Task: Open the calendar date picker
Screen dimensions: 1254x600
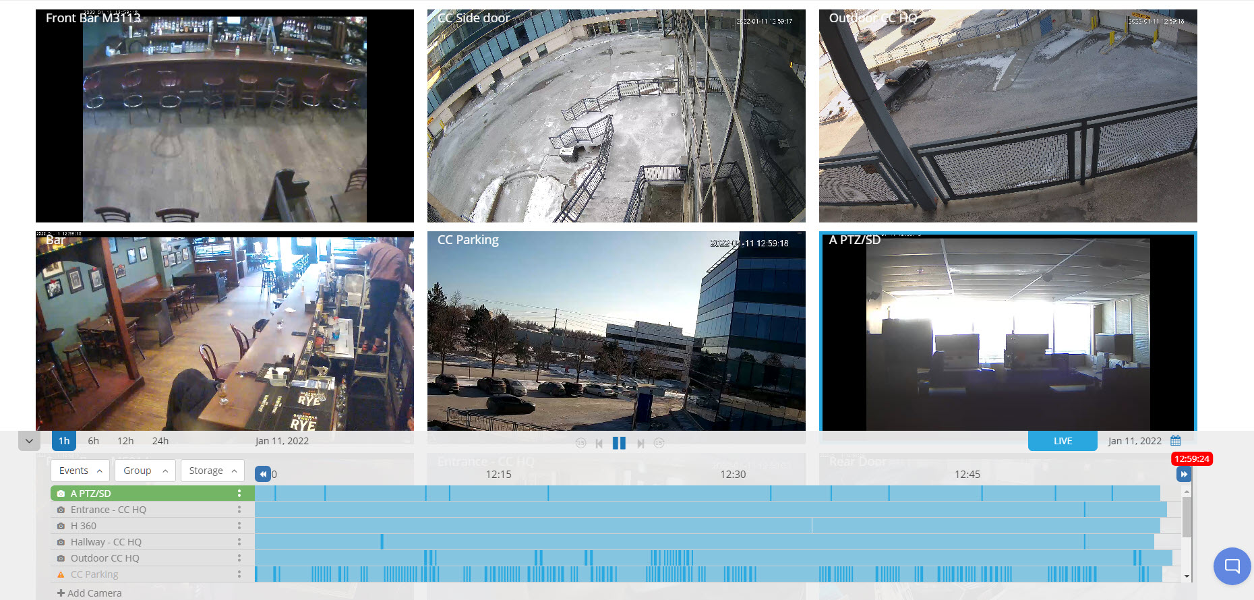Action: click(1176, 440)
